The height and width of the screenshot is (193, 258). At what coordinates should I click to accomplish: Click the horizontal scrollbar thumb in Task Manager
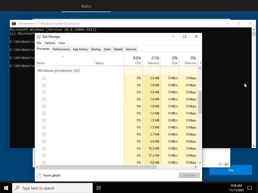(x=98, y=167)
